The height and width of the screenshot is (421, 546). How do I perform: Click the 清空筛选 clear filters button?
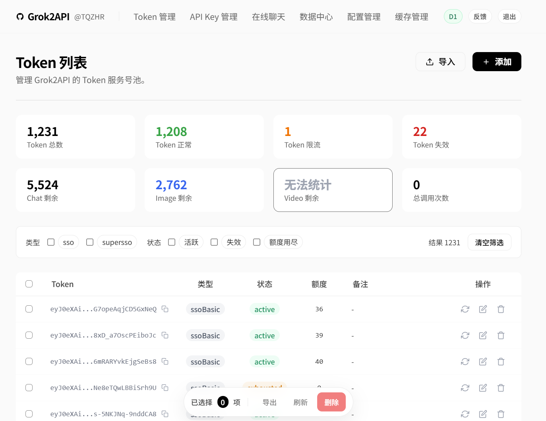pyautogui.click(x=490, y=243)
